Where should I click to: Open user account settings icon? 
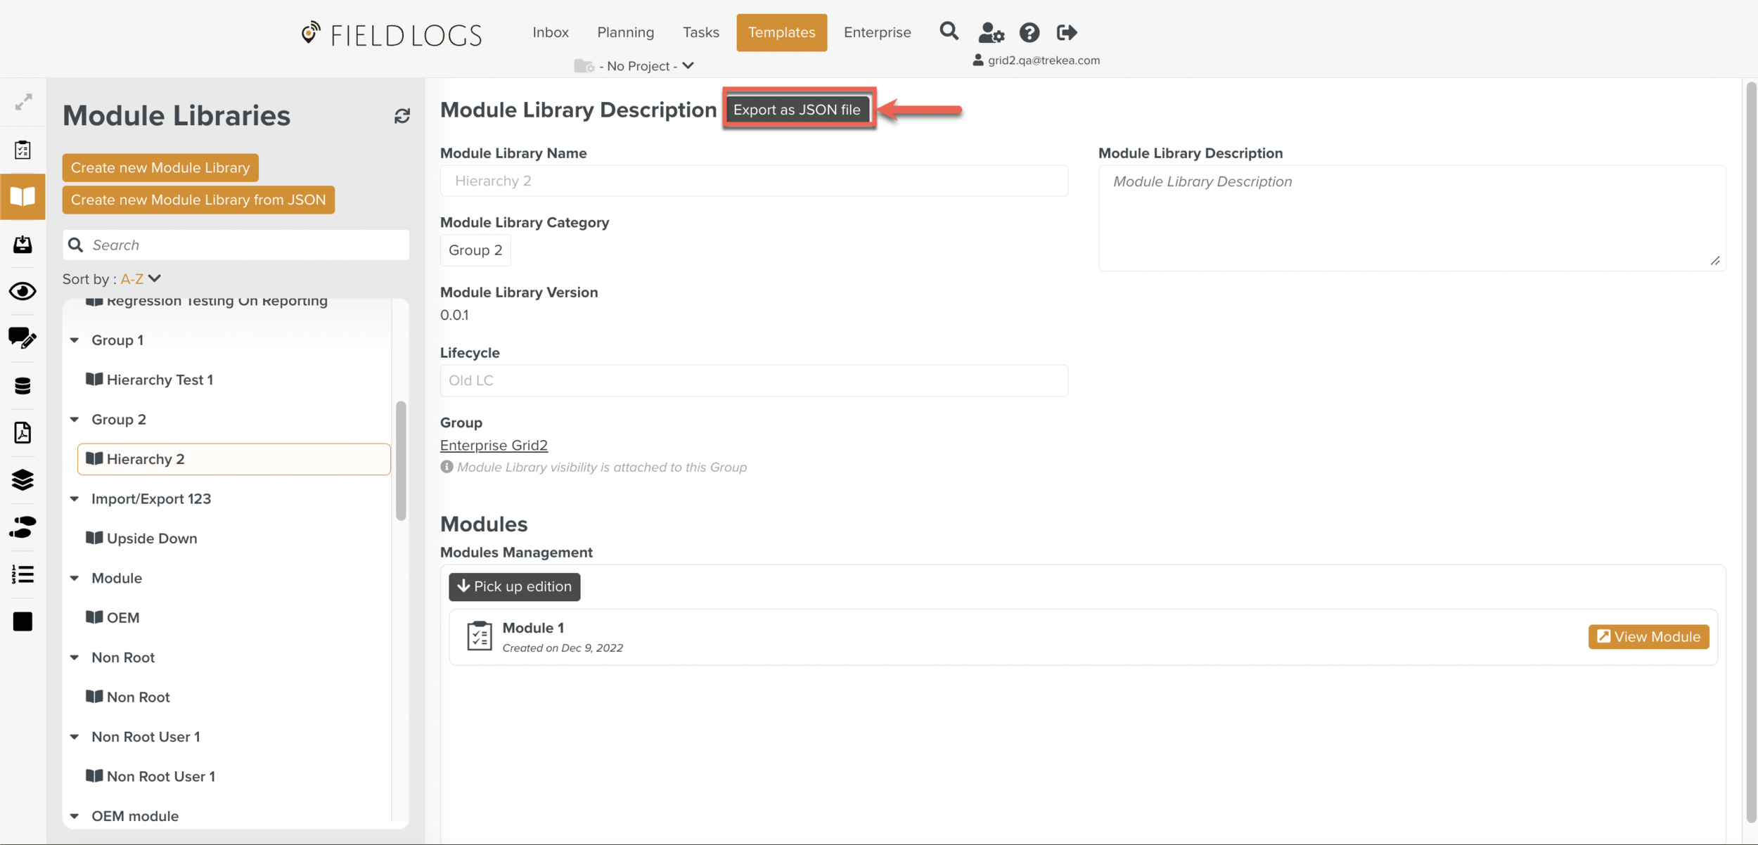[990, 32]
